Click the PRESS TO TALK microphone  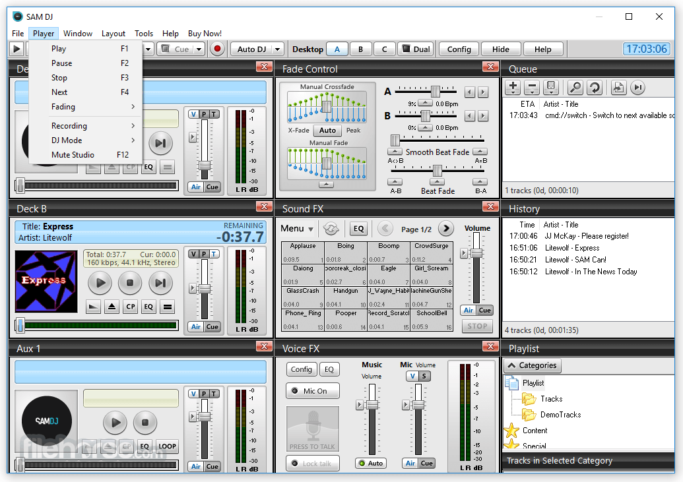pos(313,429)
